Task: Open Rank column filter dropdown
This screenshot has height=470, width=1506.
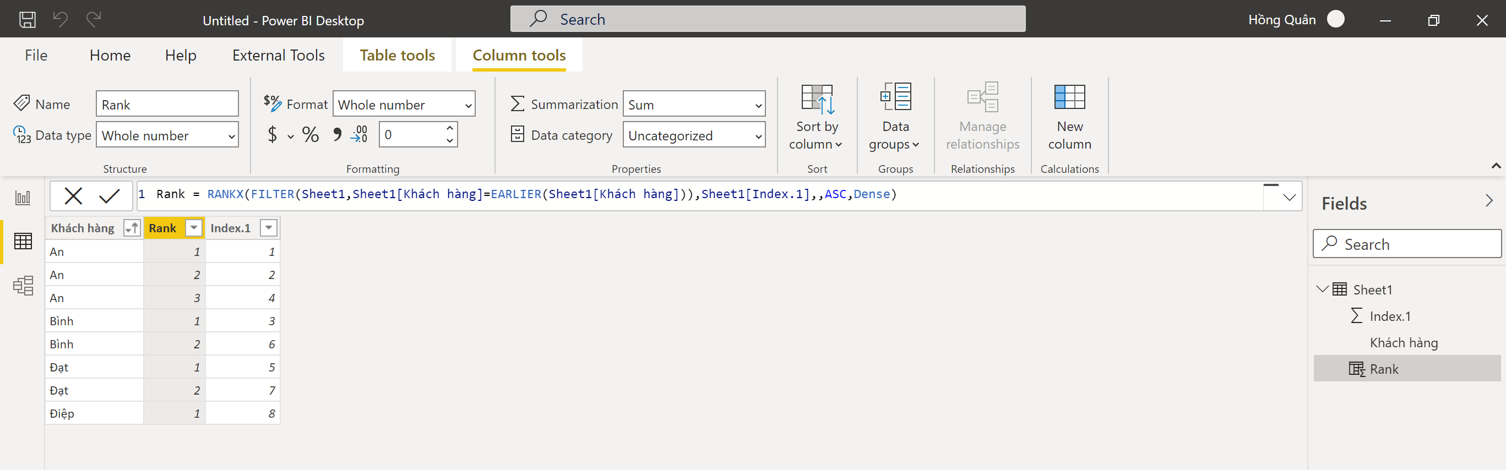Action: [x=193, y=228]
